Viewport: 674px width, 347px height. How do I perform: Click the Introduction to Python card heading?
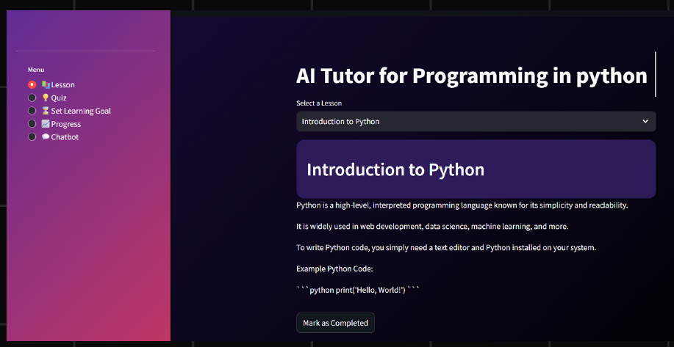point(395,170)
